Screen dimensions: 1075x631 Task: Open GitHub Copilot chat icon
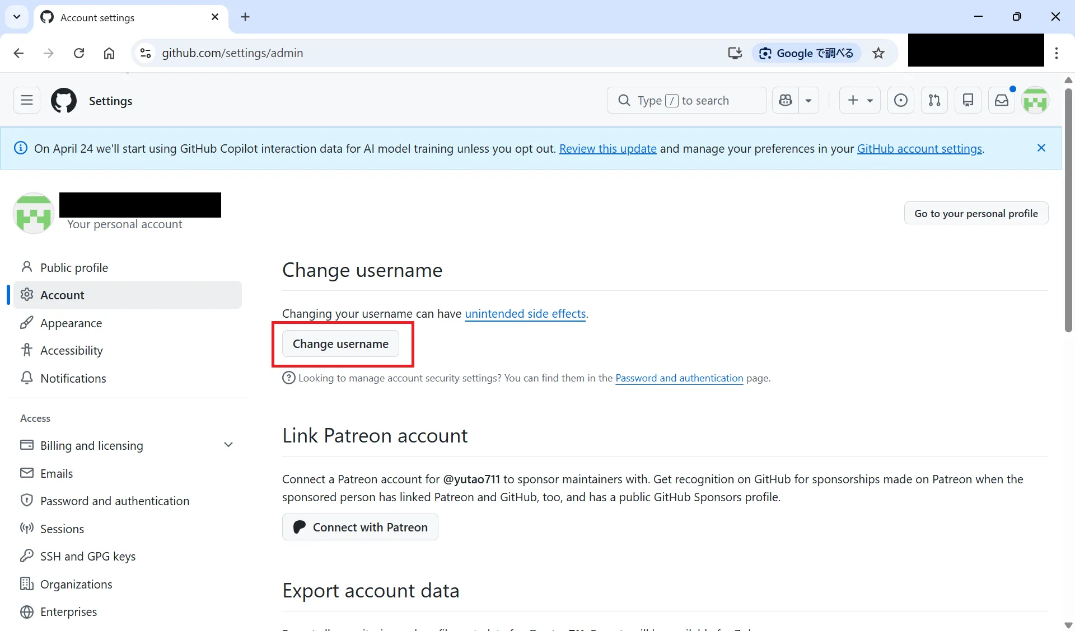(786, 101)
